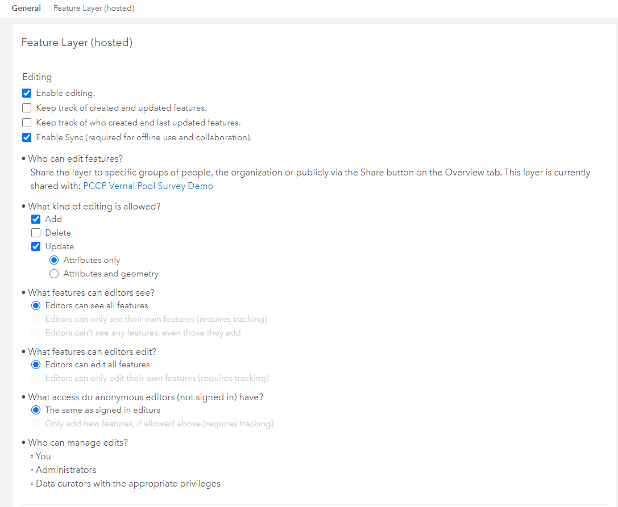Switch to the General tab
The width and height of the screenshot is (618, 507).
point(26,8)
